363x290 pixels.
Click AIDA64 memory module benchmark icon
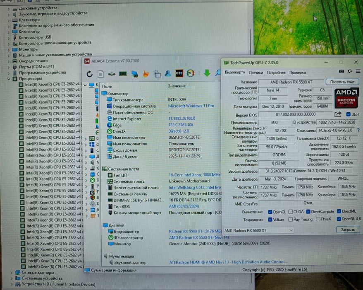[x=123, y=74]
